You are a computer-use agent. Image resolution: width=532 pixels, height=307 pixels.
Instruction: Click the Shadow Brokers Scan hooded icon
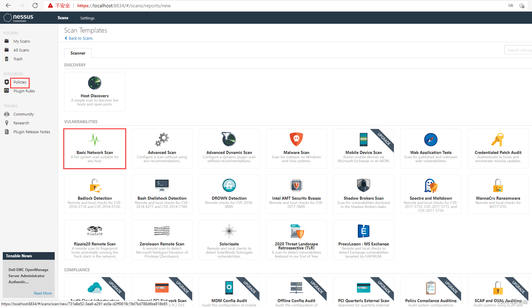364,185
